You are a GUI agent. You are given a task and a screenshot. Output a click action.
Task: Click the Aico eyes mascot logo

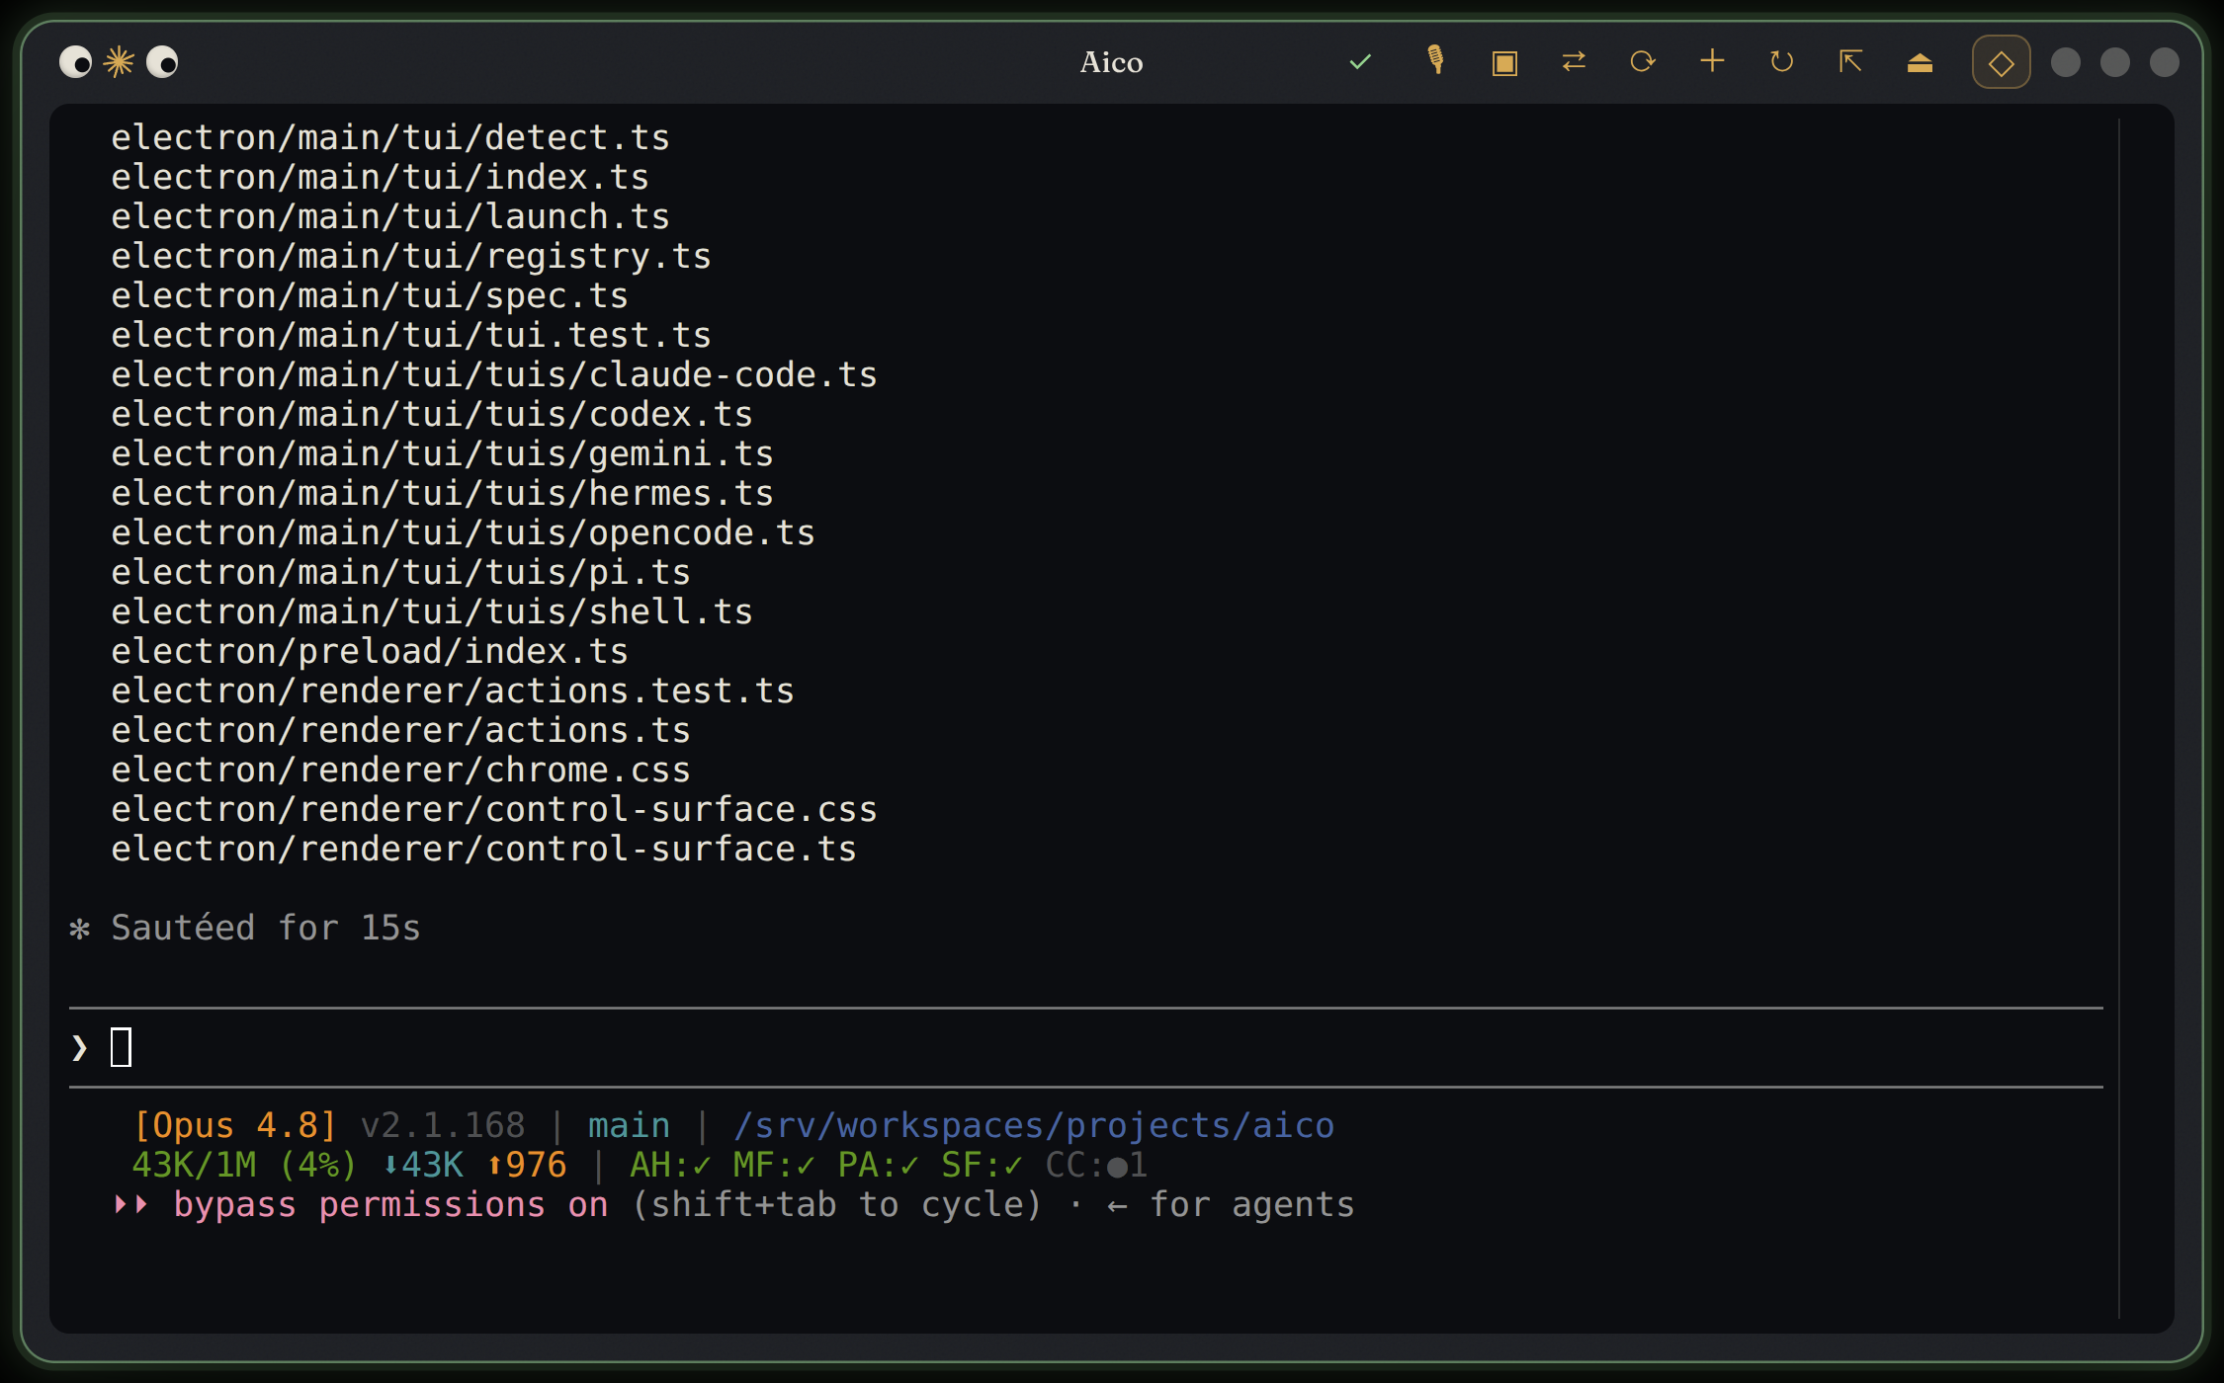[x=119, y=62]
